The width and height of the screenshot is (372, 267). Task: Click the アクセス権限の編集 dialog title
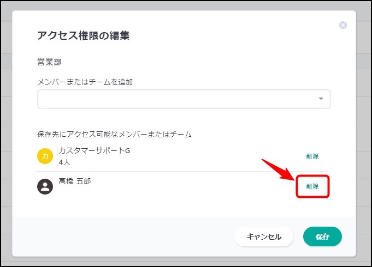pyautogui.click(x=83, y=36)
